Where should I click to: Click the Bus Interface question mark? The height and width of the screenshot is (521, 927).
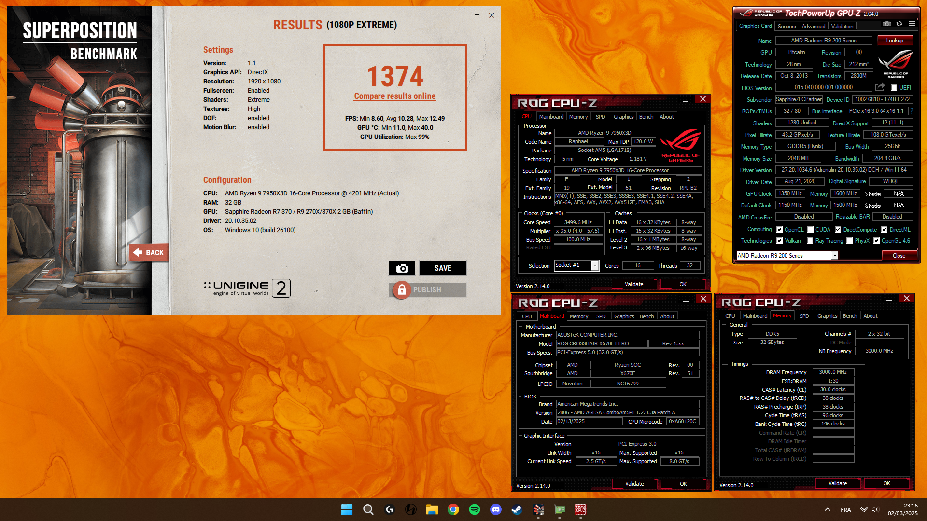[912, 111]
